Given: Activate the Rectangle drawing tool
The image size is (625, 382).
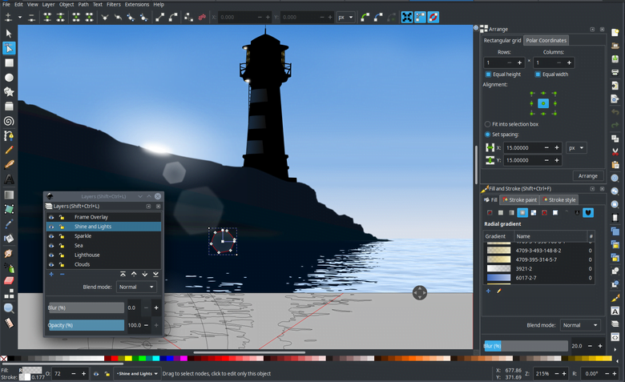Looking at the screenshot, I should click(9, 62).
